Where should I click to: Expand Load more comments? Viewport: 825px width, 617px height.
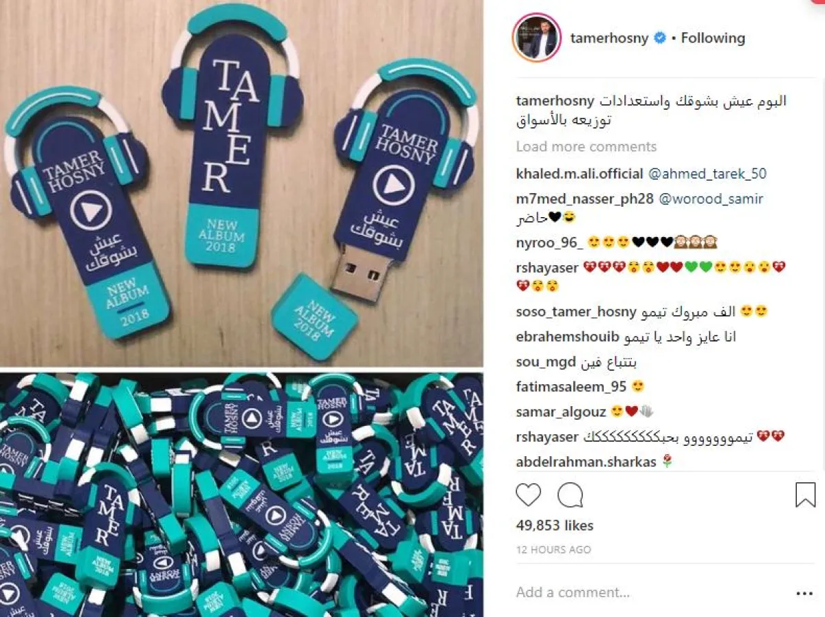(x=586, y=146)
